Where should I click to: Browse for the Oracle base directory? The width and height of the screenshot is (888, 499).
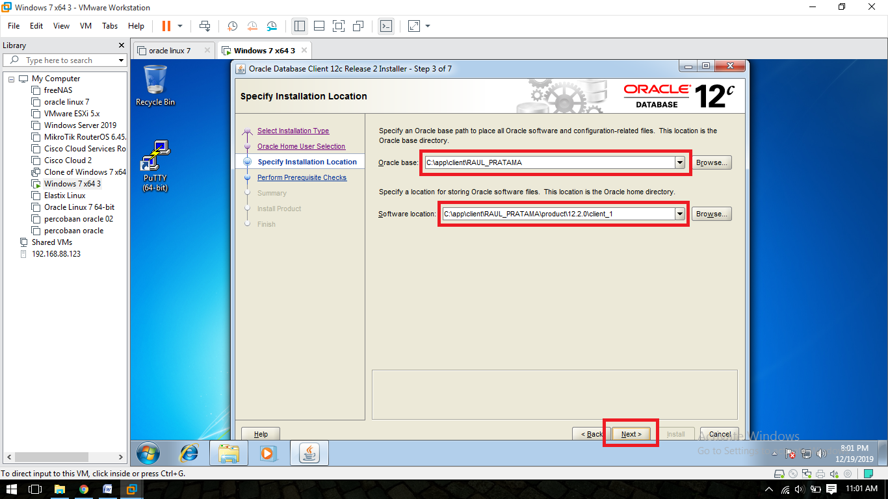pos(711,162)
